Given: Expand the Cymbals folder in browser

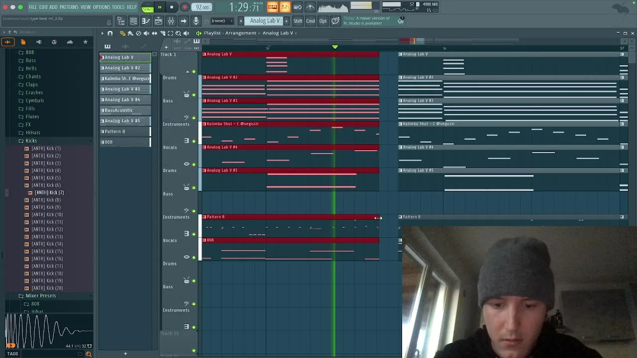Looking at the screenshot, I should [35, 100].
